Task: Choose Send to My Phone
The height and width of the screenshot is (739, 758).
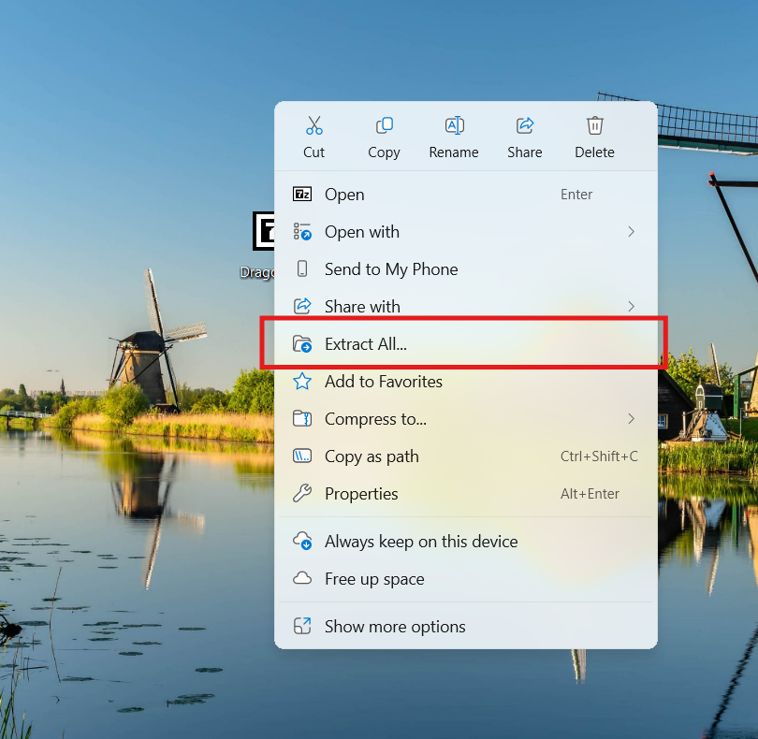Action: click(x=391, y=269)
